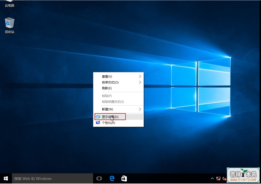Screen dimensions: 261x184
Task: Launch Microsoft Edge from the taskbar
Action: pyautogui.click(x=112, y=178)
